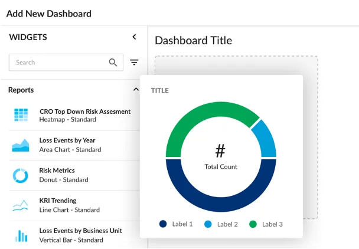The width and height of the screenshot is (359, 249).
Task: Click the donut icon beside Risk Metrics
Action: [21, 175]
